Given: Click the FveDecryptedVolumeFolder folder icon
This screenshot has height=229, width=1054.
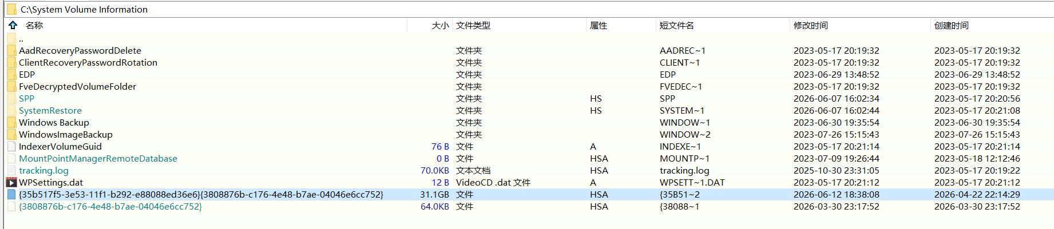Looking at the screenshot, I should point(11,86).
